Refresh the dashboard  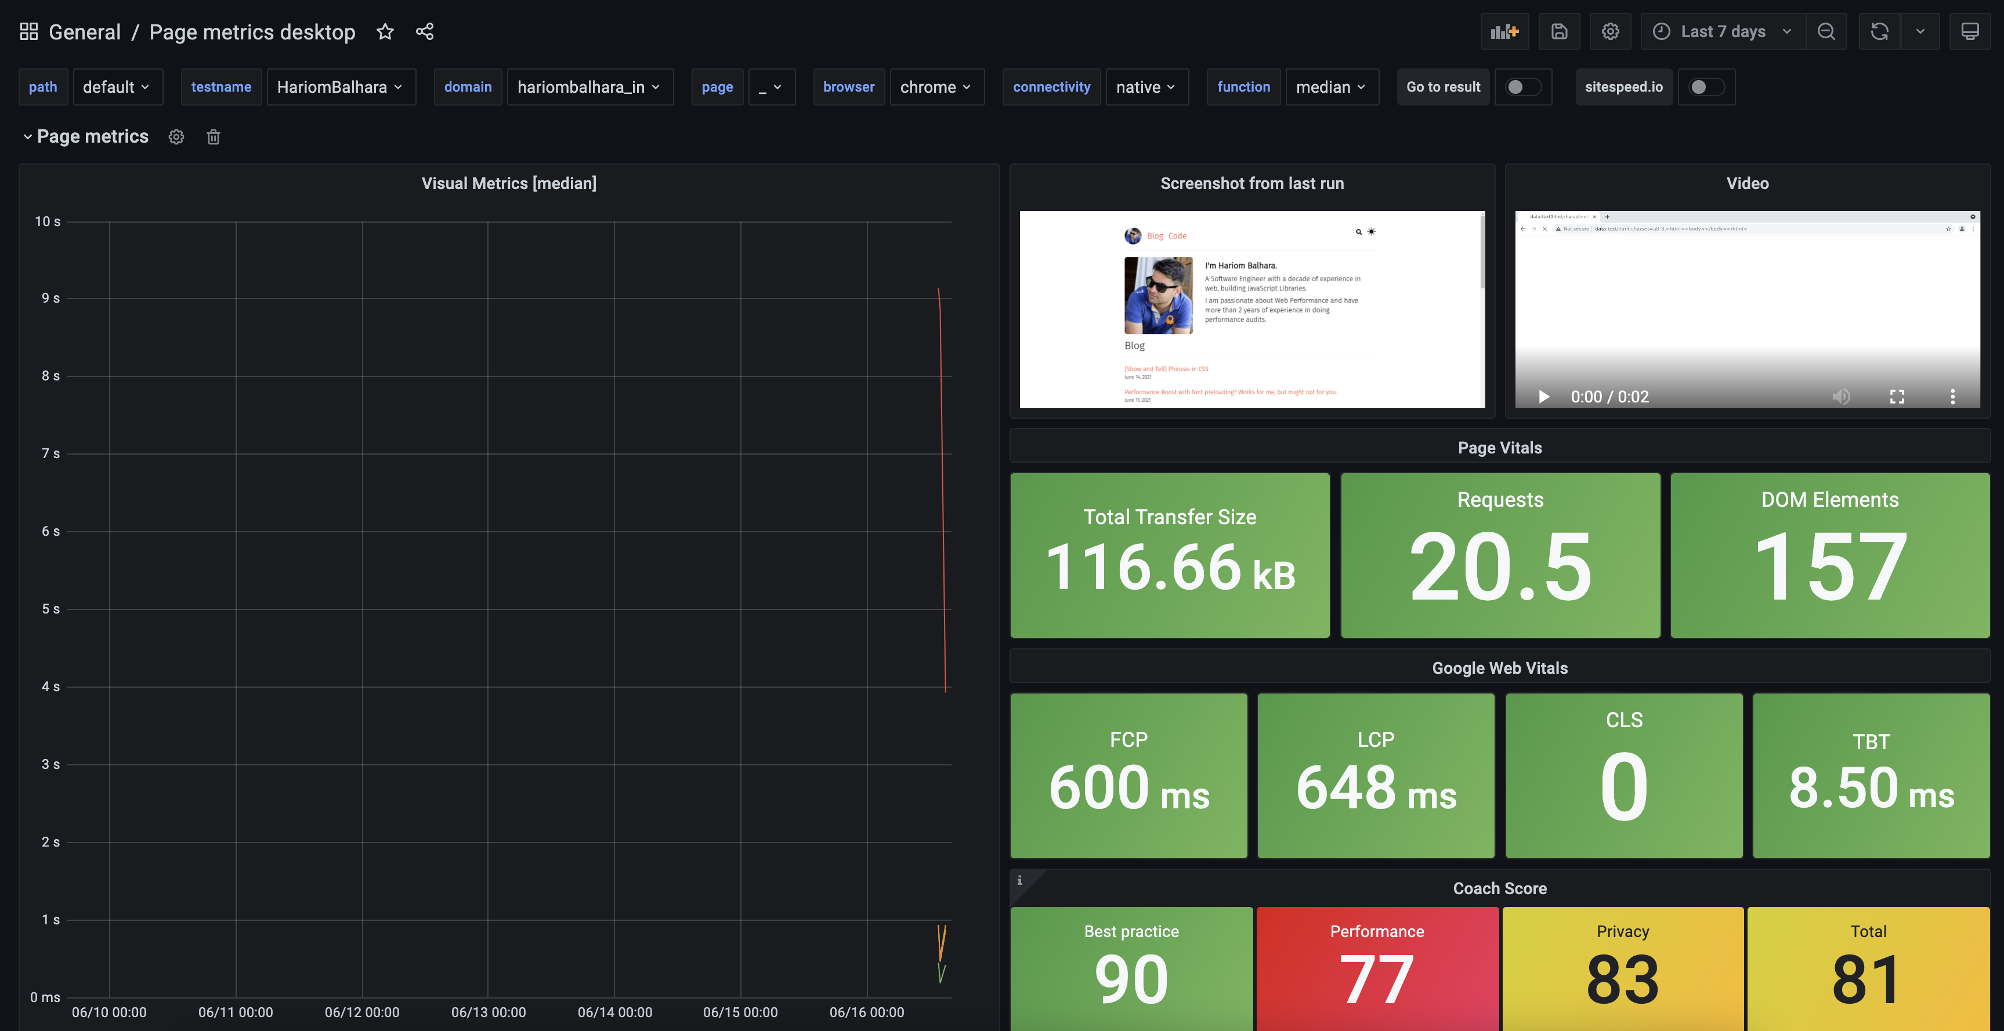(1879, 32)
